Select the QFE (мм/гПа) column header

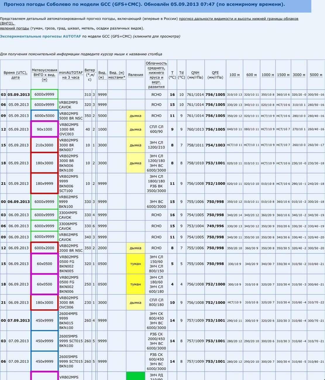215,75
